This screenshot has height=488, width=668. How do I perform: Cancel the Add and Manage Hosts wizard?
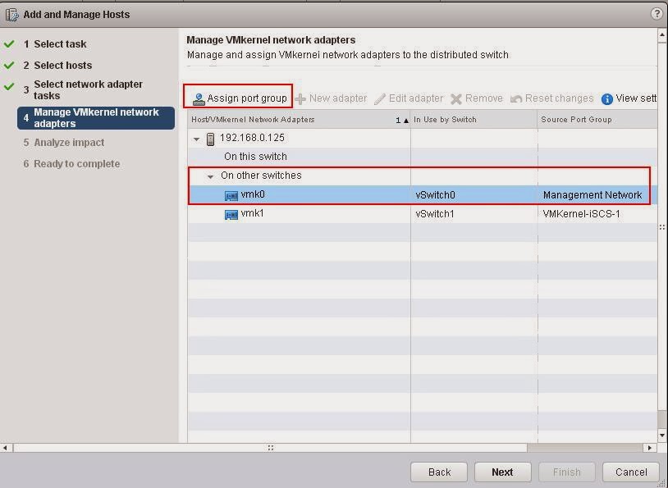(x=630, y=472)
